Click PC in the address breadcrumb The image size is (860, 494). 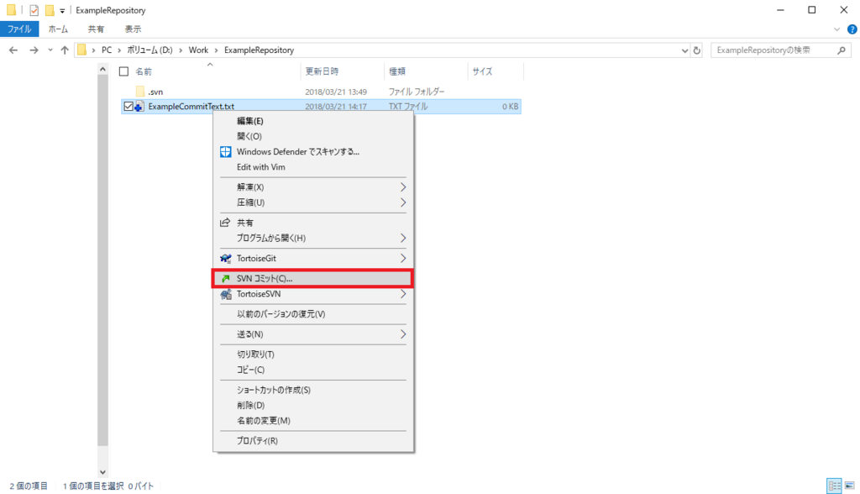click(x=107, y=50)
